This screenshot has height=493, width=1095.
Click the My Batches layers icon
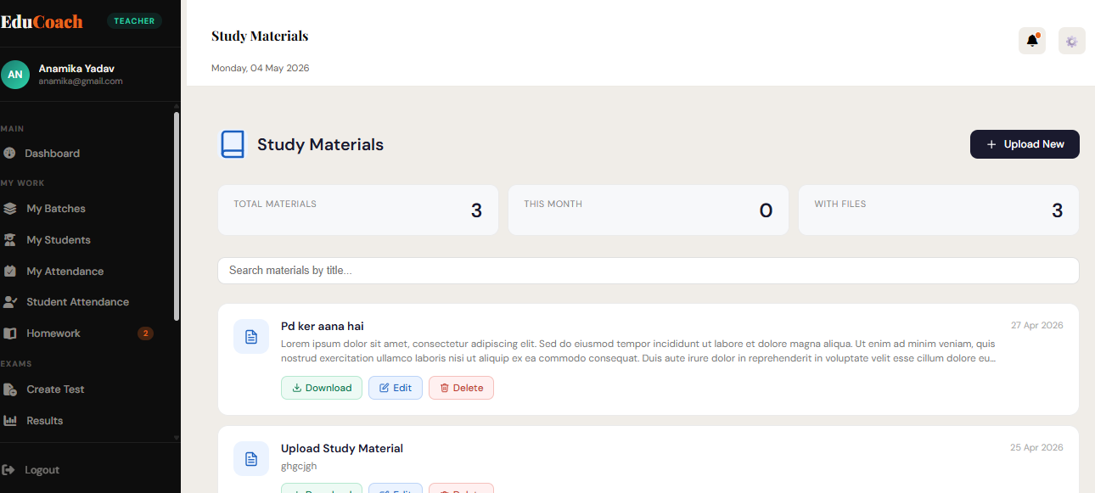click(10, 209)
